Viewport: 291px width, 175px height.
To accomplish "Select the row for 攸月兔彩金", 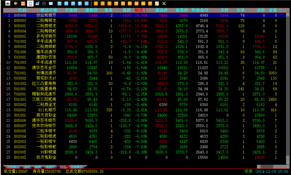I will [145, 157].
